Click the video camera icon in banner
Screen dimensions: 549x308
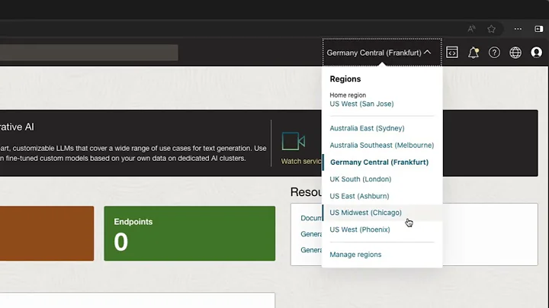[x=294, y=141]
